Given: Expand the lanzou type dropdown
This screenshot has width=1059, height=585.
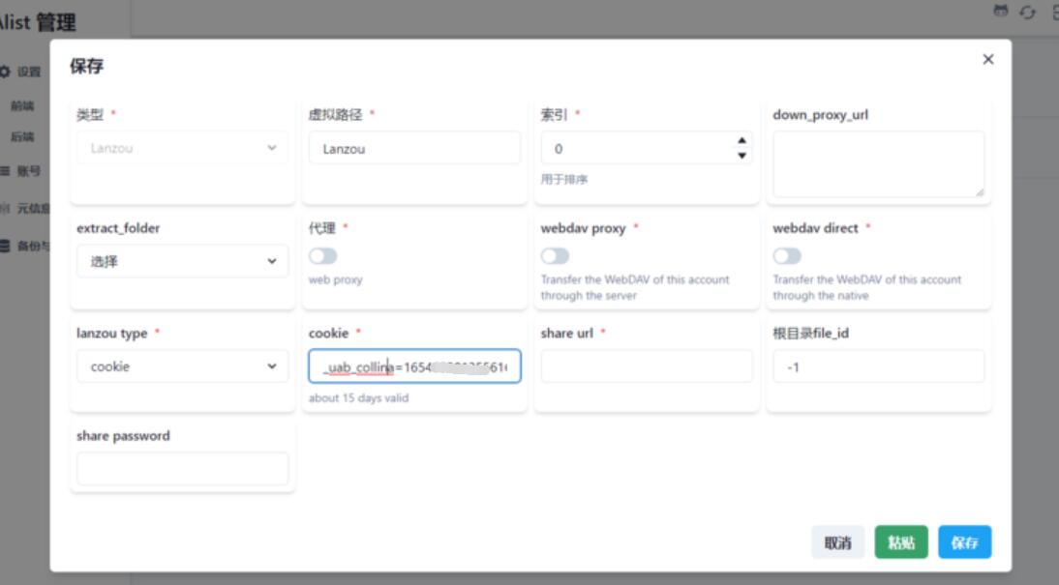Looking at the screenshot, I should 182,366.
